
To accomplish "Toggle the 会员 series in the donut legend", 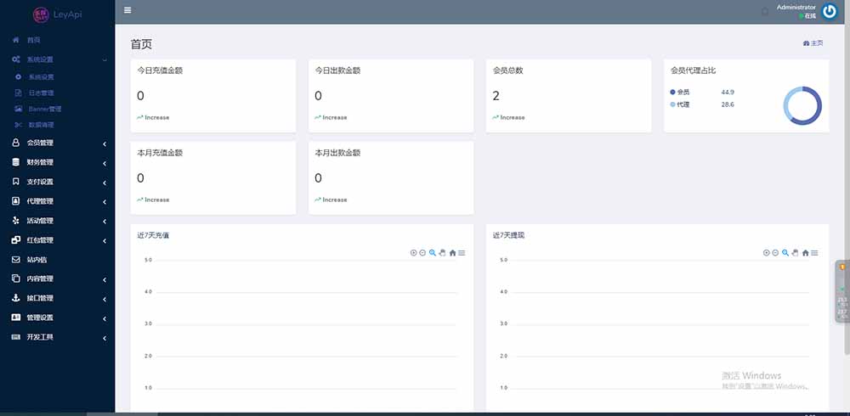I will pyautogui.click(x=683, y=92).
